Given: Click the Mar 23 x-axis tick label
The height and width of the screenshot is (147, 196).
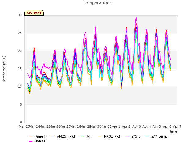Looking at the screenshot, I should pyautogui.click(x=24, y=126).
